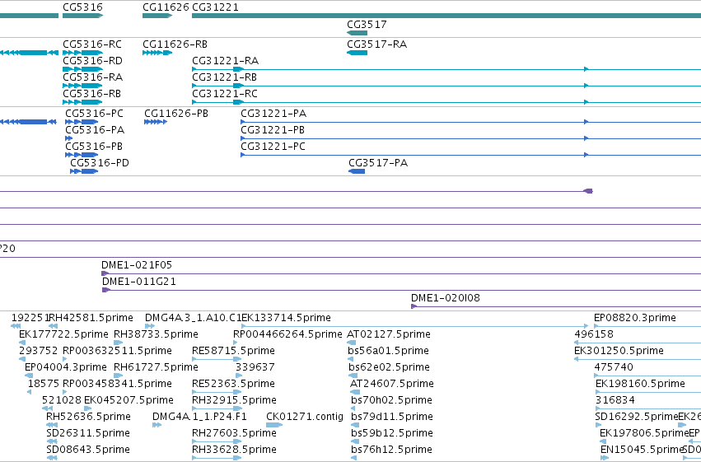Click the bs70h02.5prime EST label

coord(392,400)
